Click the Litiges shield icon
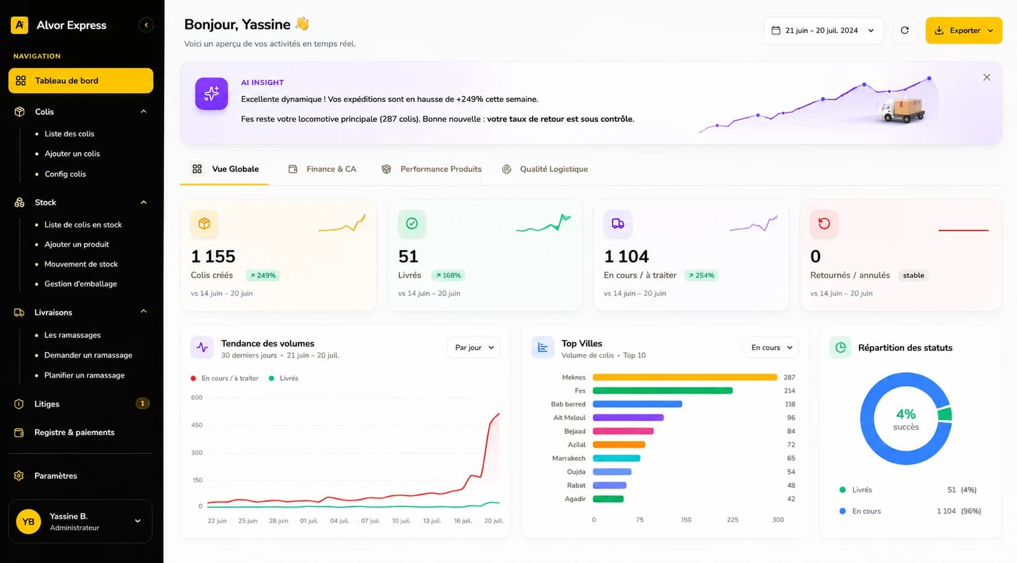Screen dimensions: 1017x563 coord(19,404)
